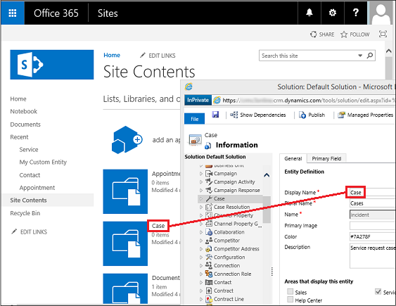
Task: Click EDIT LINKS at bottom of left navigation
Action: [x=30, y=231]
